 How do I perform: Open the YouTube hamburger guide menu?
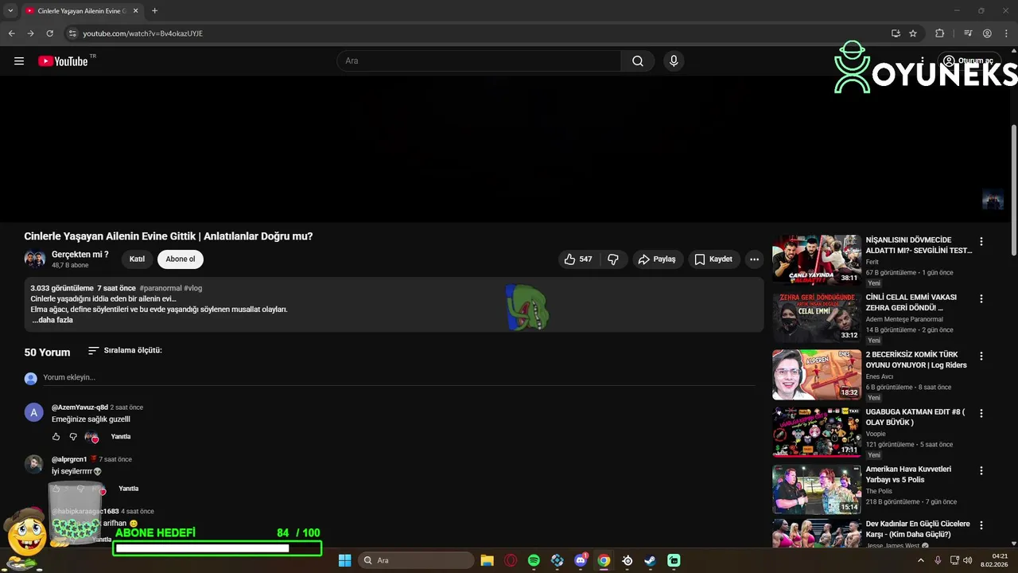19,61
